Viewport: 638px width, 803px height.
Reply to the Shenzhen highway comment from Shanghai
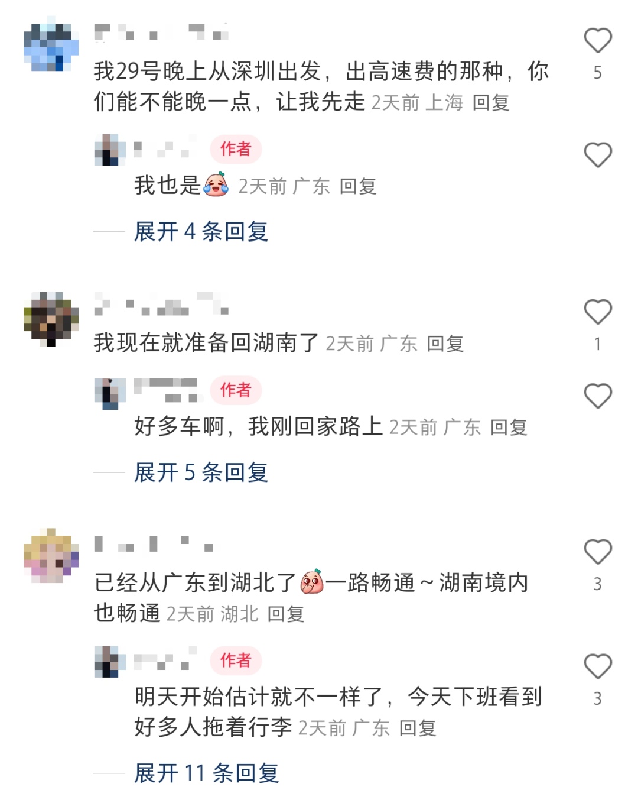pyautogui.click(x=491, y=103)
